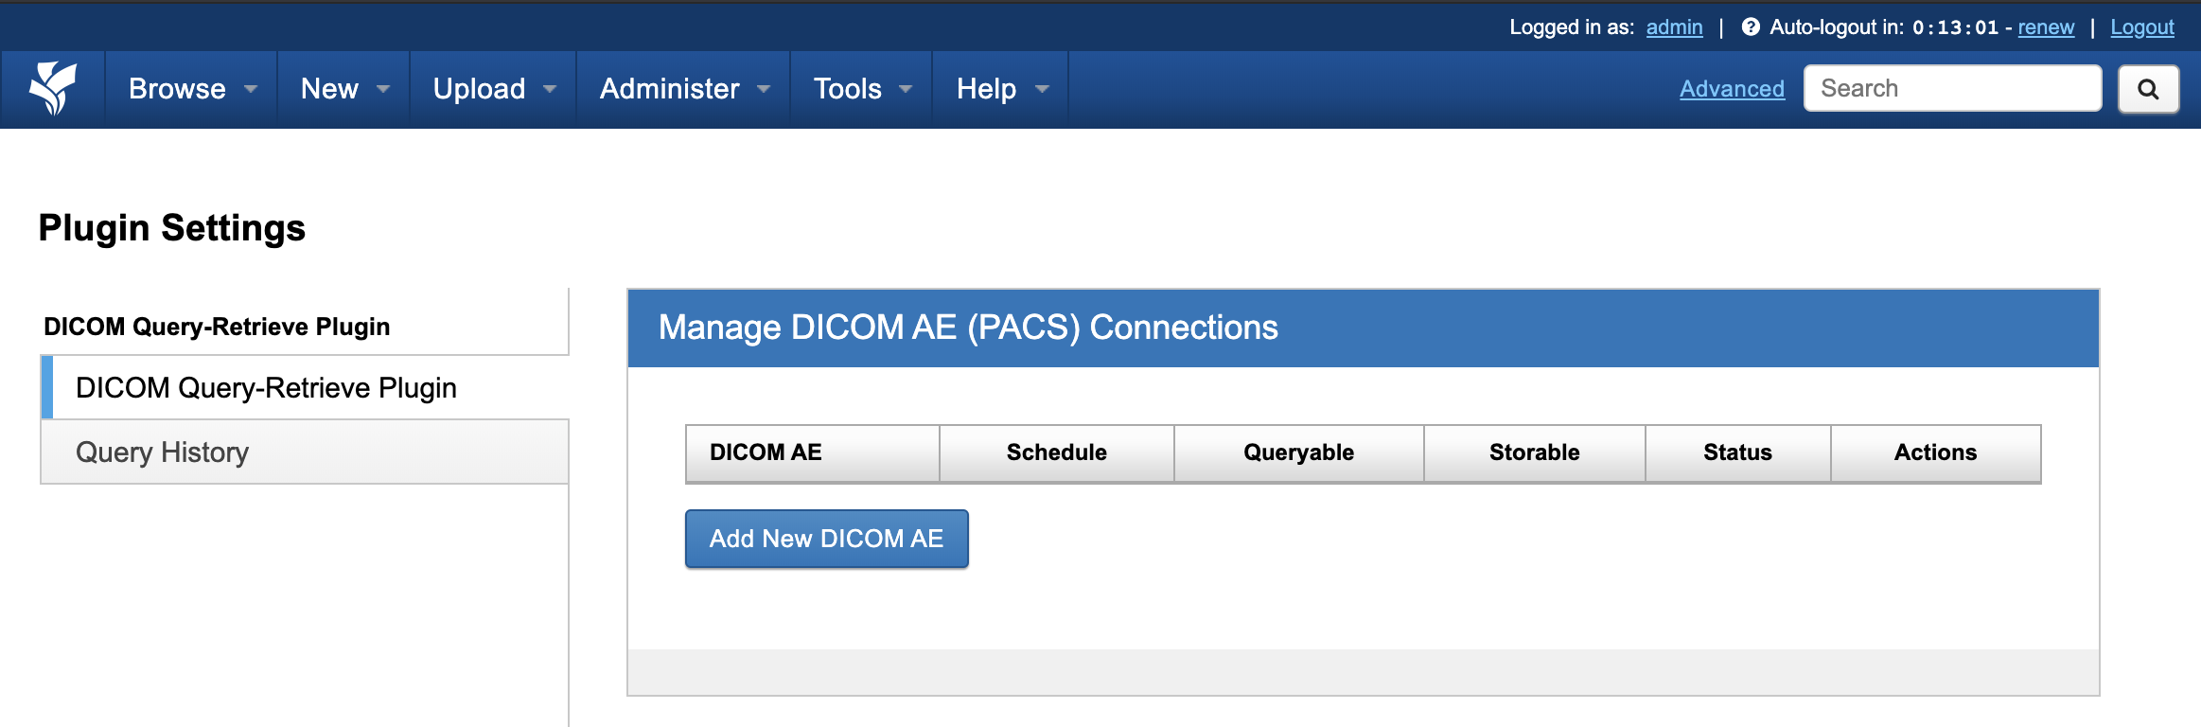Open the Browse dropdown menu
This screenshot has height=727, width=2201.
click(191, 89)
